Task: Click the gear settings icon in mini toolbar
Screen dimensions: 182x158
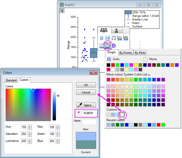Action: pyautogui.click(x=114, y=46)
